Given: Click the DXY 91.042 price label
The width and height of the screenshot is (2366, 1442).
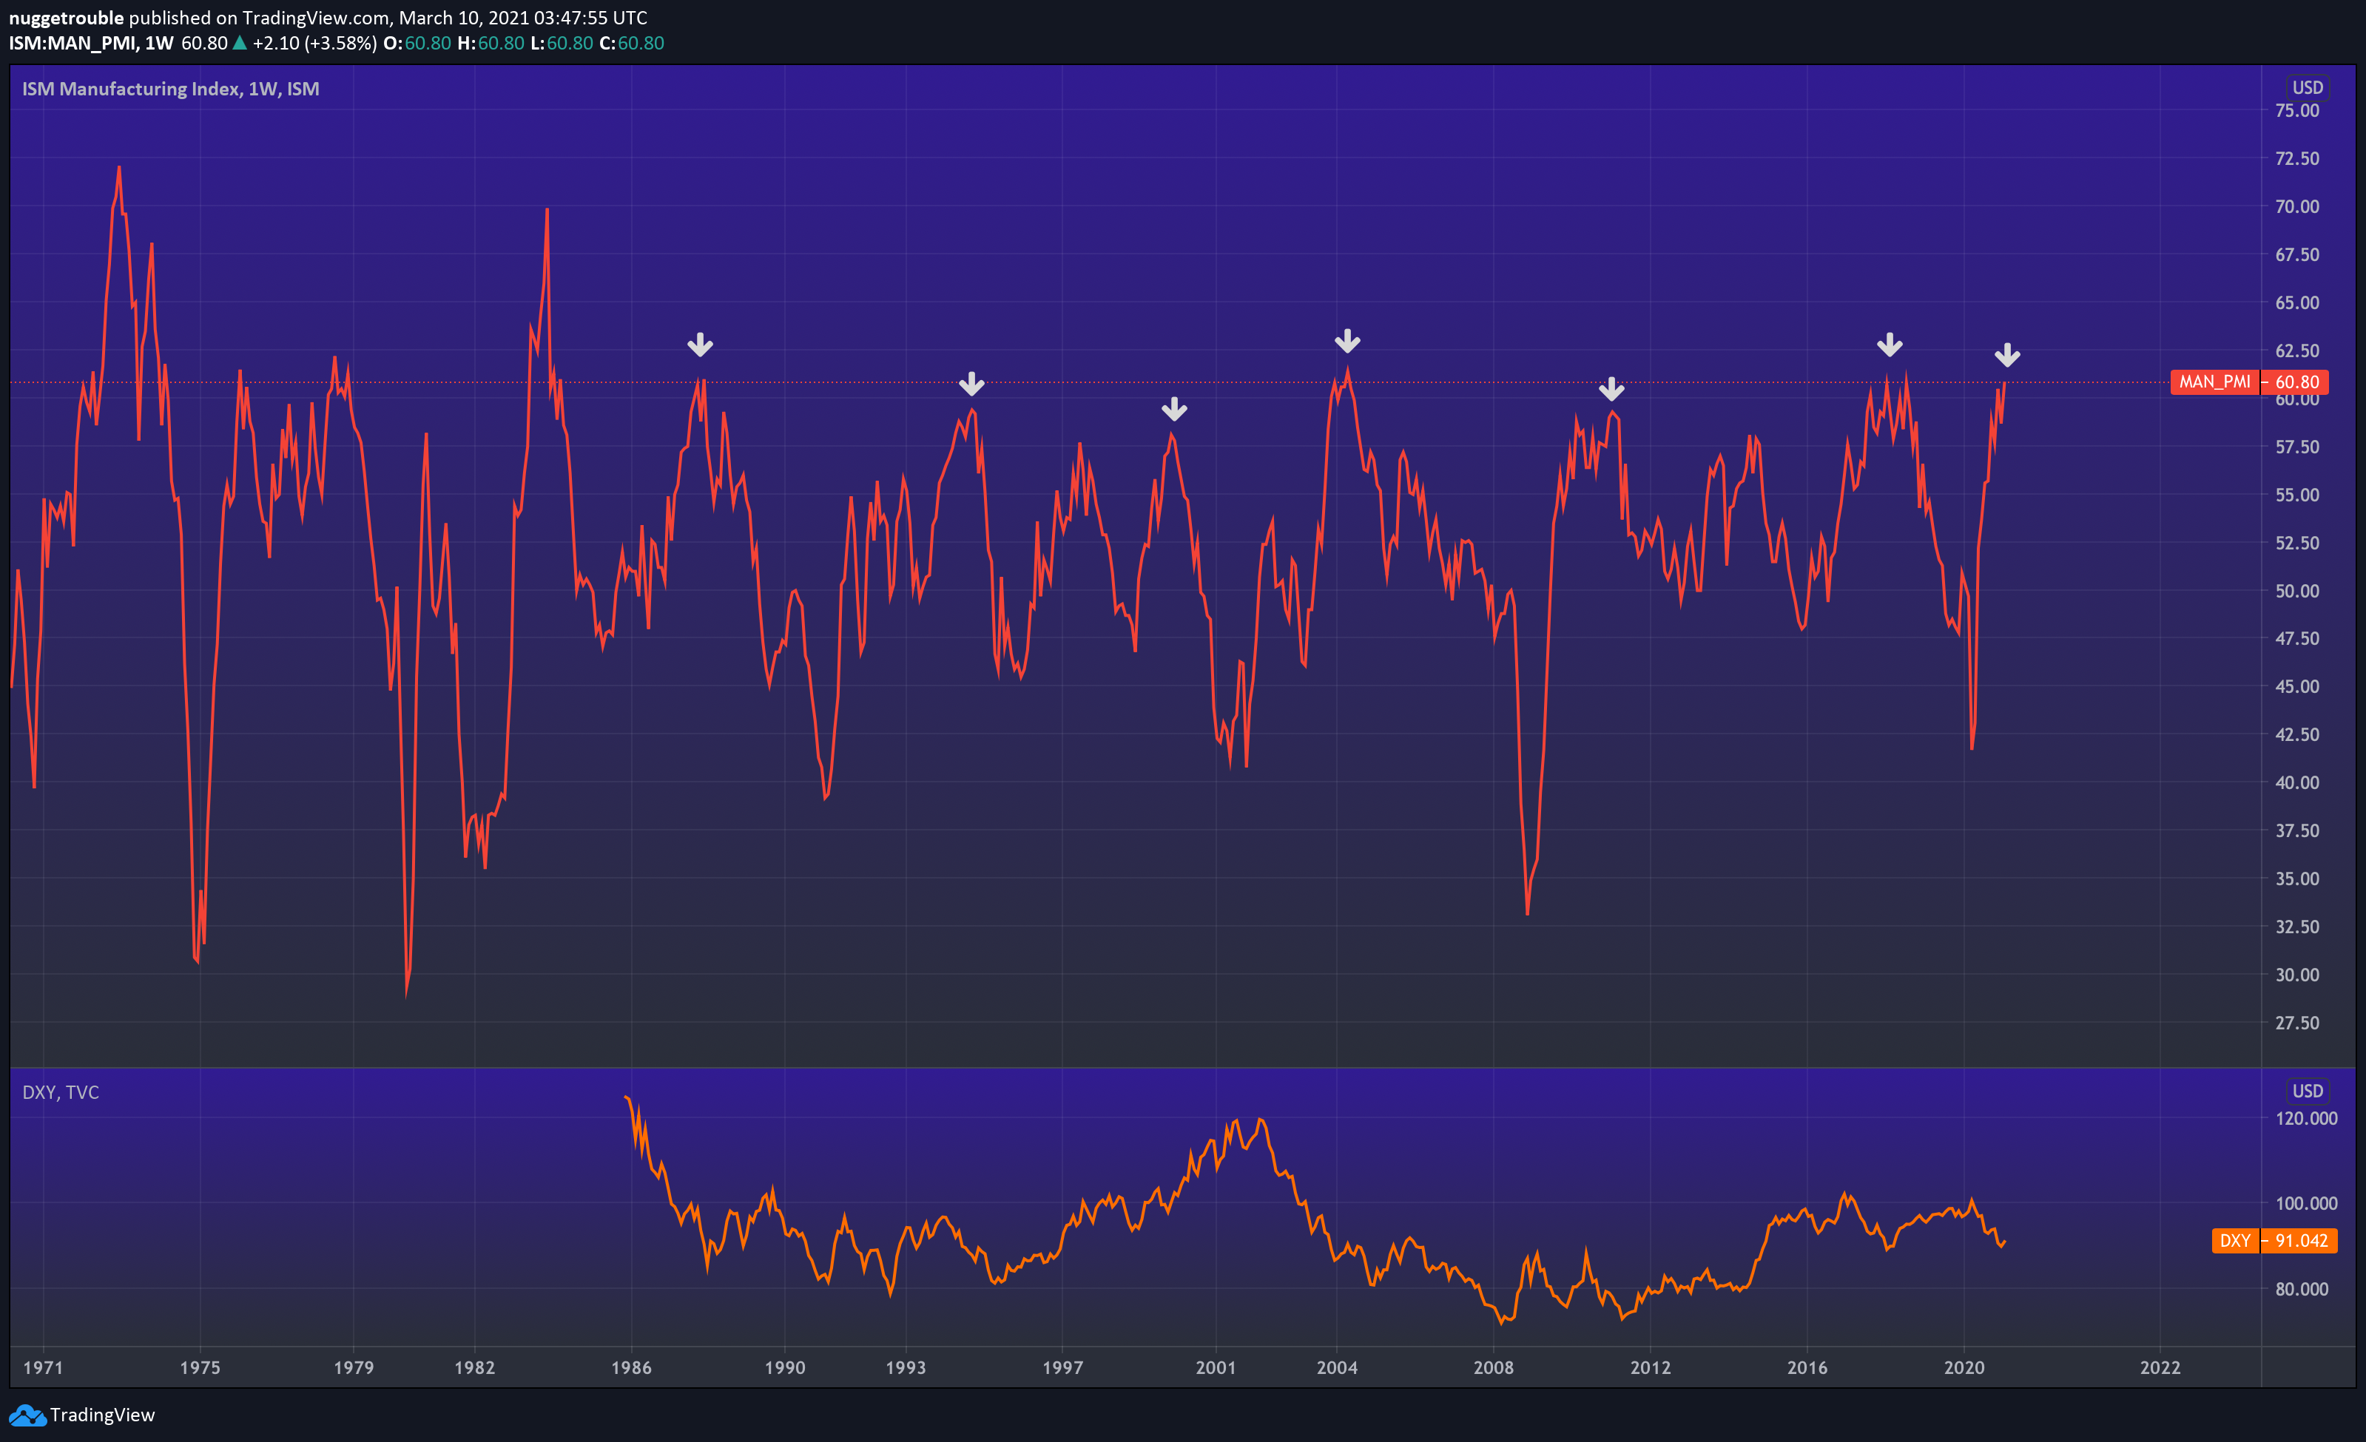Looking at the screenshot, I should click(x=2274, y=1240).
